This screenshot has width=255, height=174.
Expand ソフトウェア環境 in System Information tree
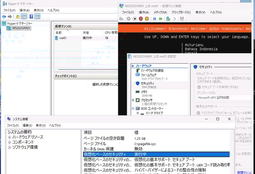point(10,147)
